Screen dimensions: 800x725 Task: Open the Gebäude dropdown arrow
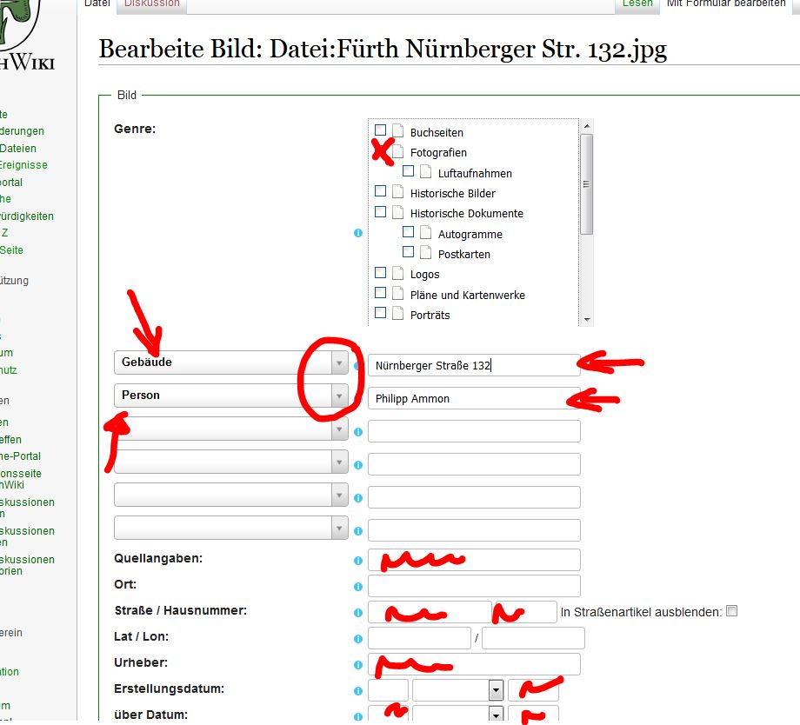point(339,363)
